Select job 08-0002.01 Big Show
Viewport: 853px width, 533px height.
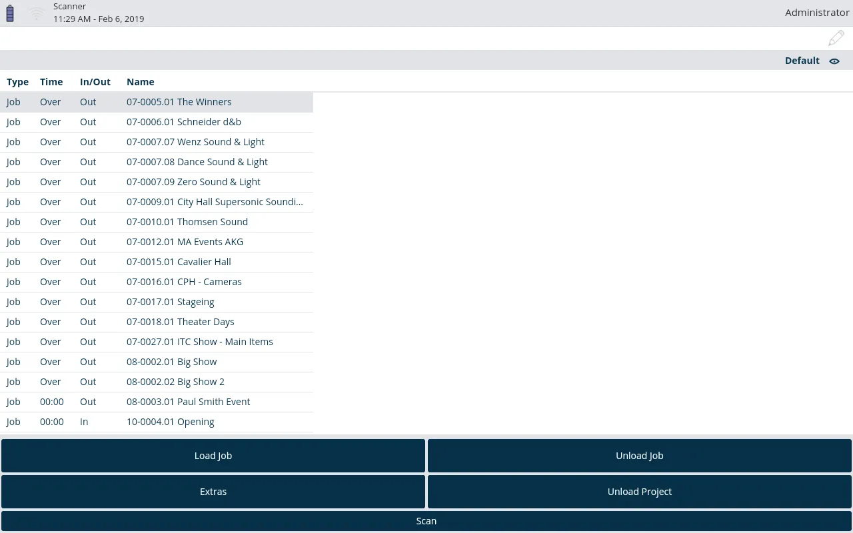(x=157, y=362)
